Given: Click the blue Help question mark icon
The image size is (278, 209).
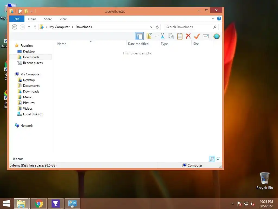Looking at the screenshot, I should click(x=219, y=19).
